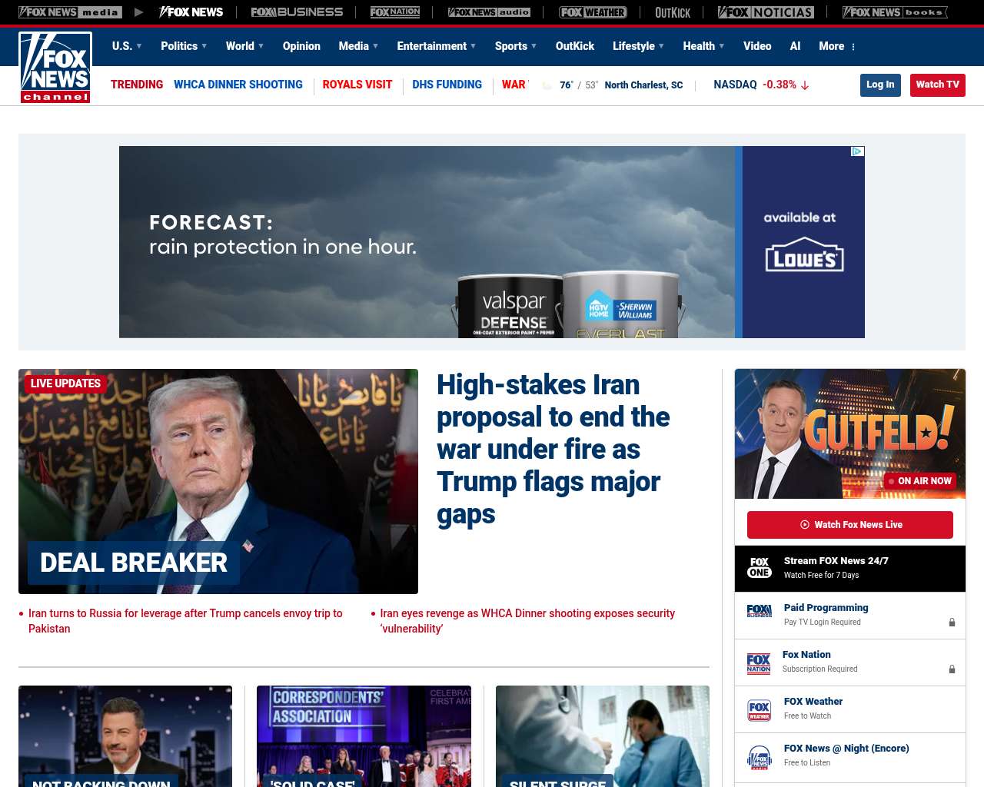Click the Fox Business icon beside Paid Programming
Screen dimensions: 984x787
pyautogui.click(x=760, y=611)
